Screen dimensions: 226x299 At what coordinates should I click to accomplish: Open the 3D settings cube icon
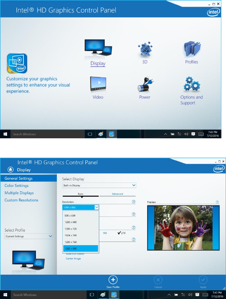click(x=145, y=49)
